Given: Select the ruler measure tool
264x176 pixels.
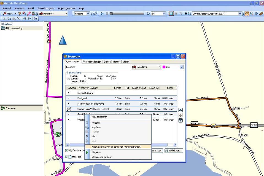Looking at the screenshot, I should click(x=261, y=14).
